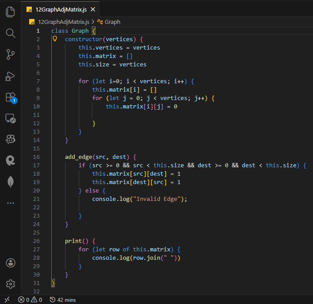
Task: Click the class symbol icon beside Graph breadcrumb
Action: pyautogui.click(x=100, y=22)
